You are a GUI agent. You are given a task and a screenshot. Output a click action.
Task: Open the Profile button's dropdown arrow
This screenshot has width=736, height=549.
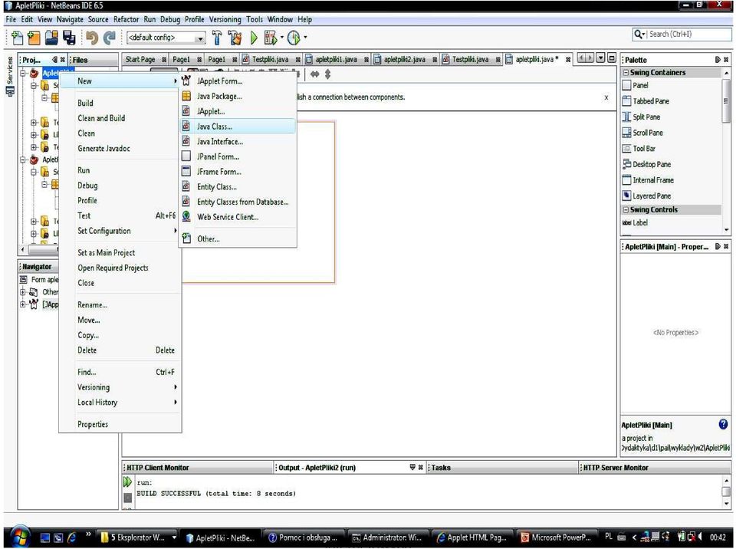(306, 37)
